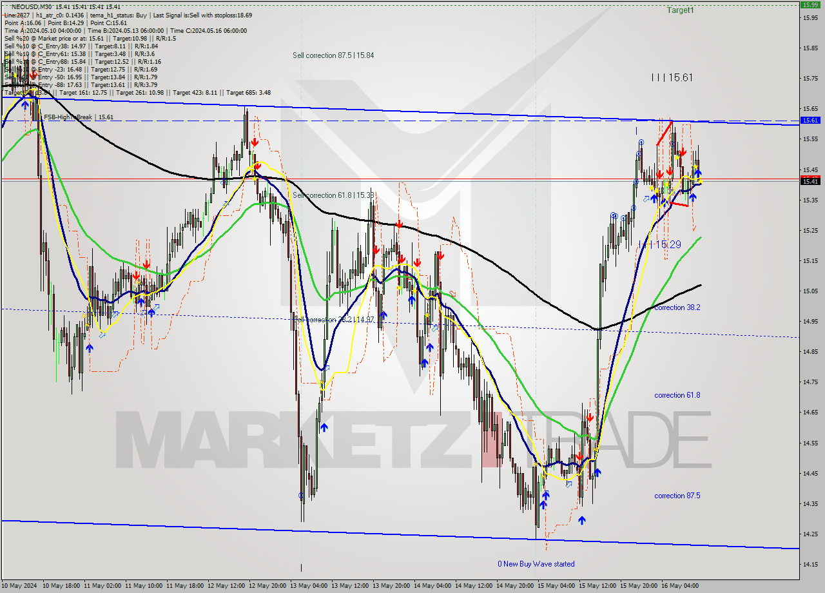The image size is (825, 593).
Task: Select the blue 15.61 price axis tag
Action: pyautogui.click(x=810, y=120)
